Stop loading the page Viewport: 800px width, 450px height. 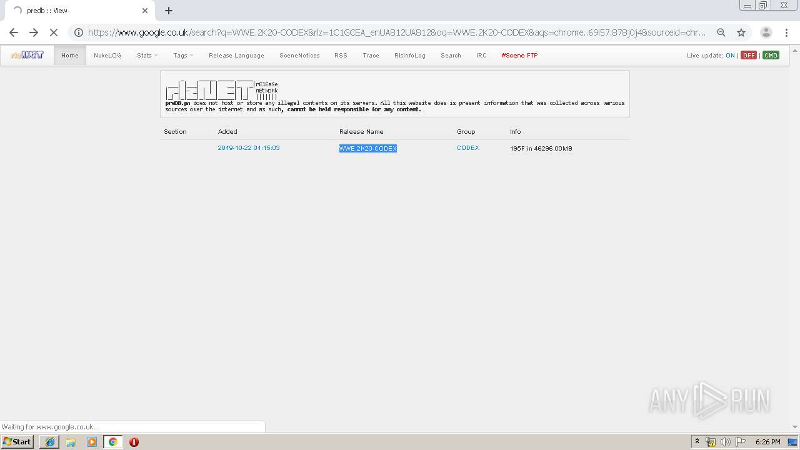click(54, 32)
